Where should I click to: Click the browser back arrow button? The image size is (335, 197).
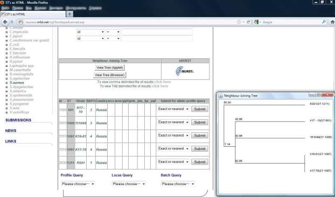click(5, 22)
